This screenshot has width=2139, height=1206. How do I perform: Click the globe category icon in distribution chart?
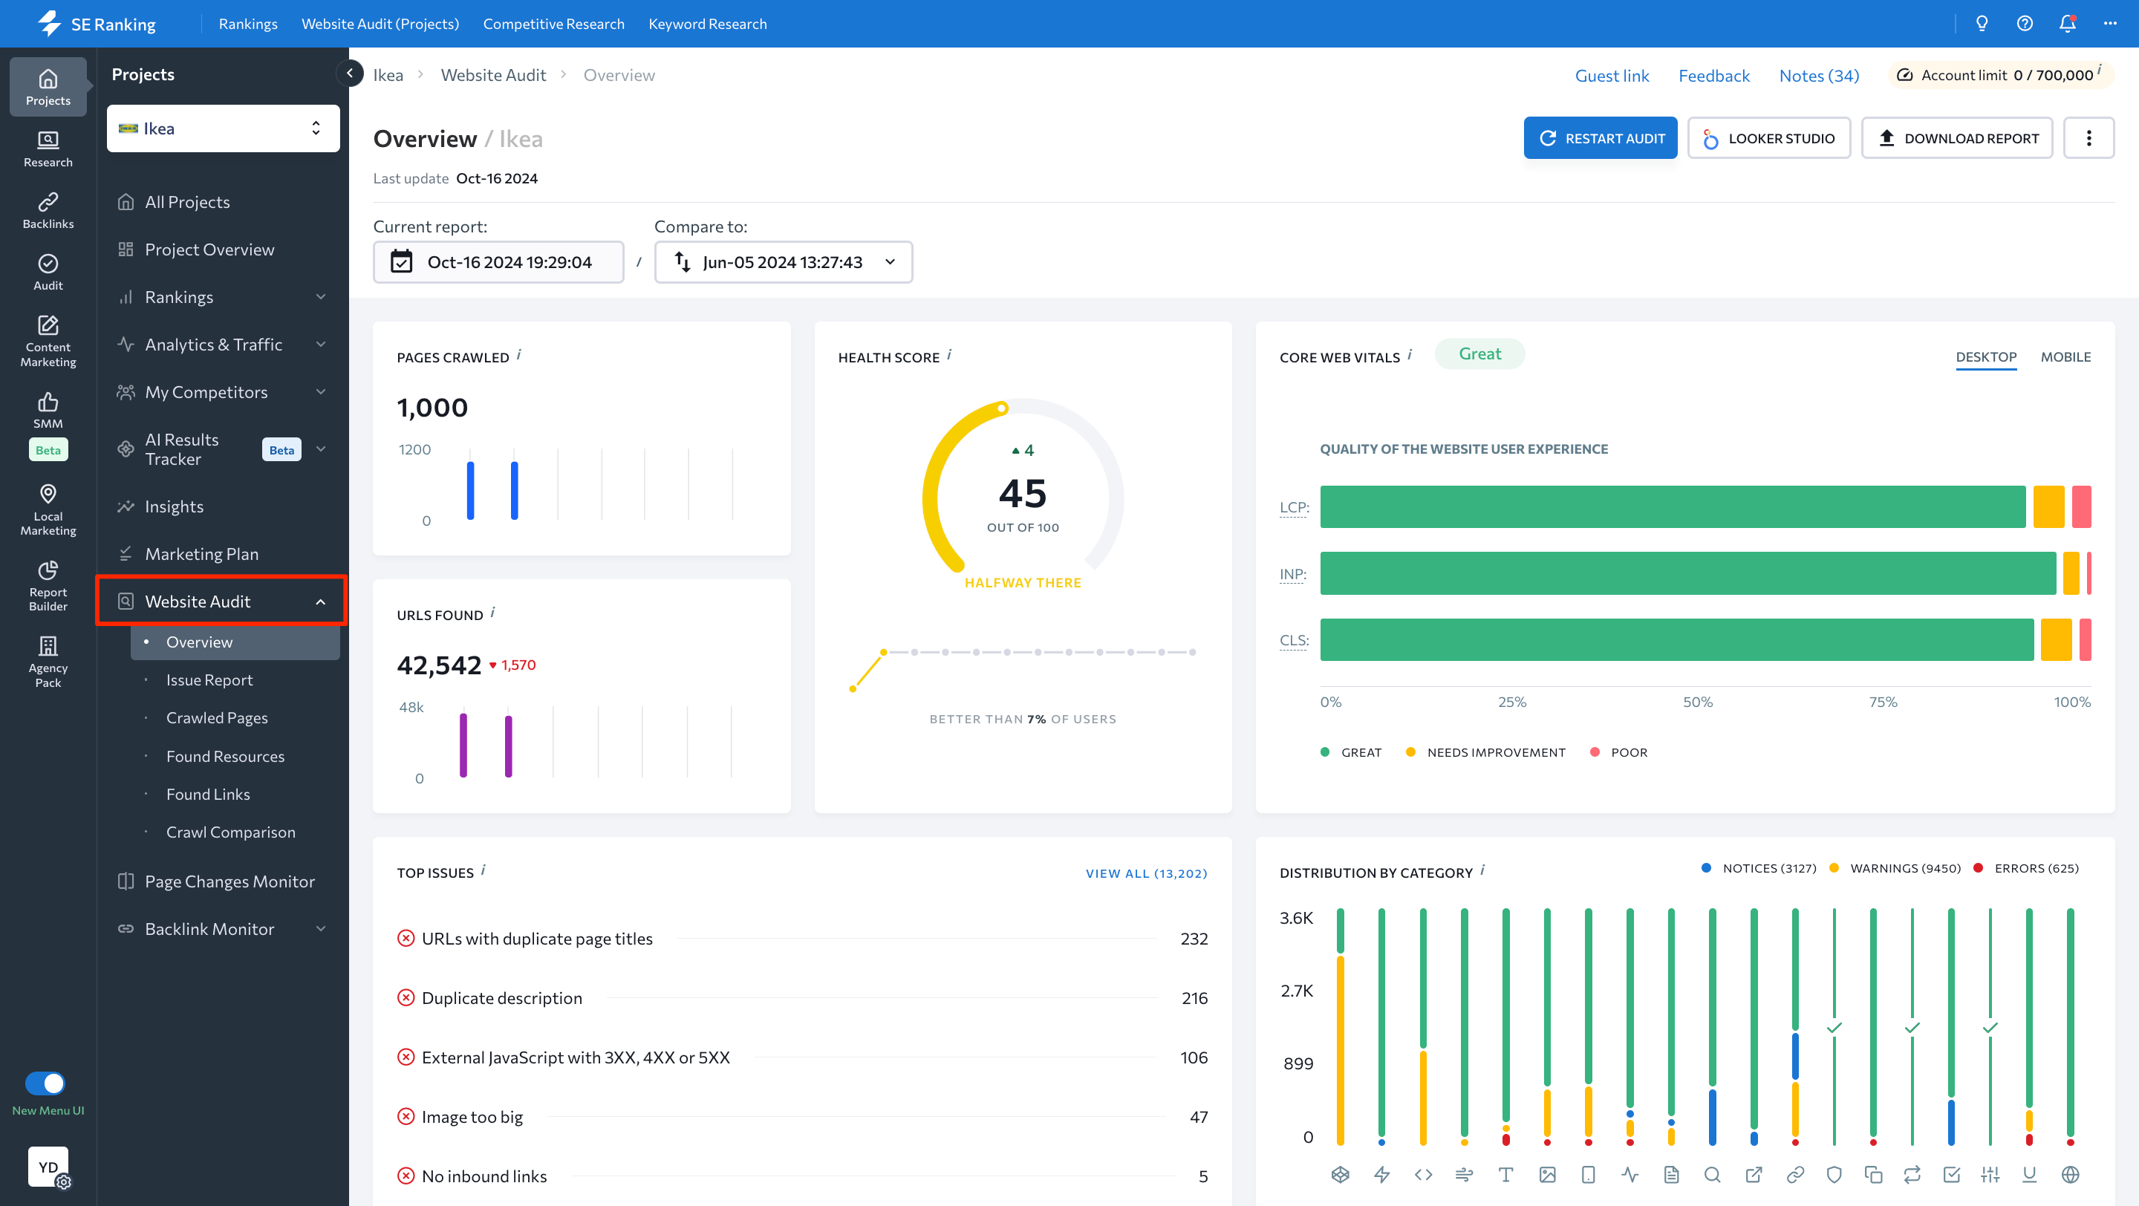2070,1175
